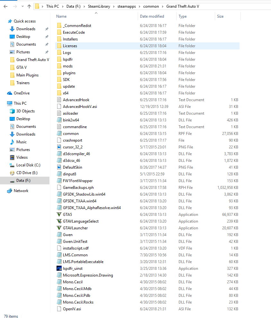The height and width of the screenshot is (318, 271).
Task: Expand chevron after Data (F:) in breadcrumb
Action: coord(84,6)
